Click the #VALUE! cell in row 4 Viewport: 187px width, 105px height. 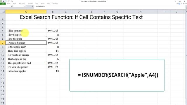(x=53, y=31)
